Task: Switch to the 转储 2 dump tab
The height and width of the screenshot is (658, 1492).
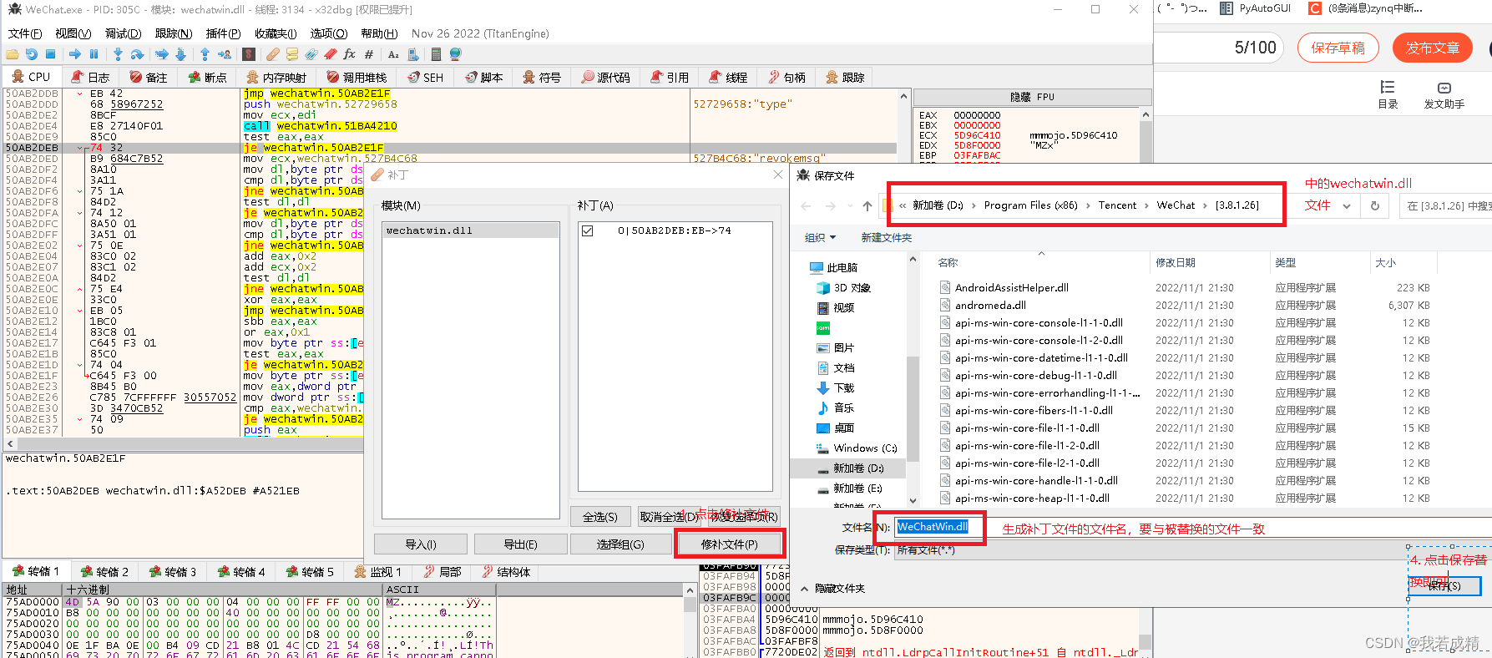Action: (104, 572)
